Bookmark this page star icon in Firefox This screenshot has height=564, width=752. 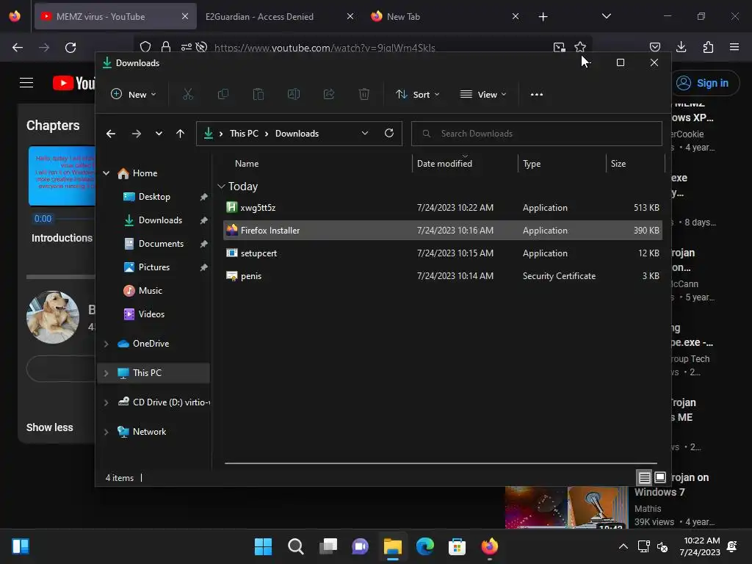click(x=580, y=47)
